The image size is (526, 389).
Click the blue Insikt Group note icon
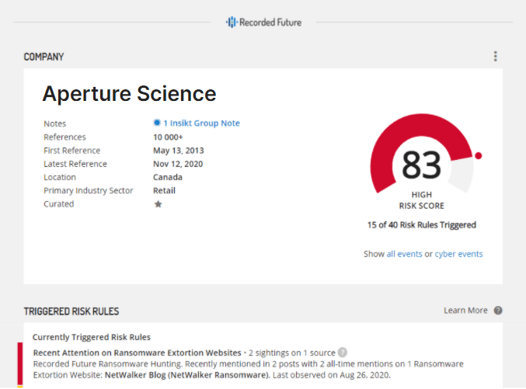[156, 123]
